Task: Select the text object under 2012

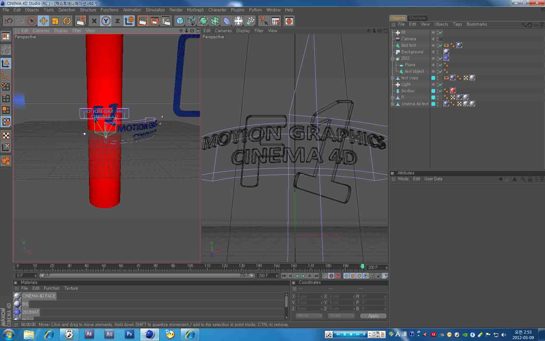Action: (414, 71)
